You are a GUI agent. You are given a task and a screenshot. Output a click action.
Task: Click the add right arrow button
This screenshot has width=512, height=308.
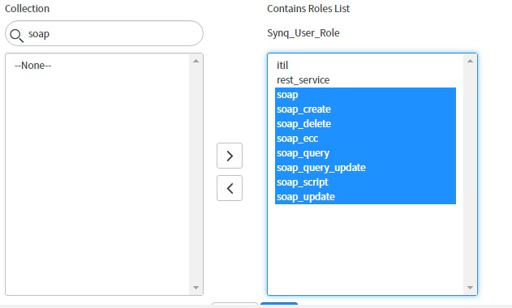(230, 156)
